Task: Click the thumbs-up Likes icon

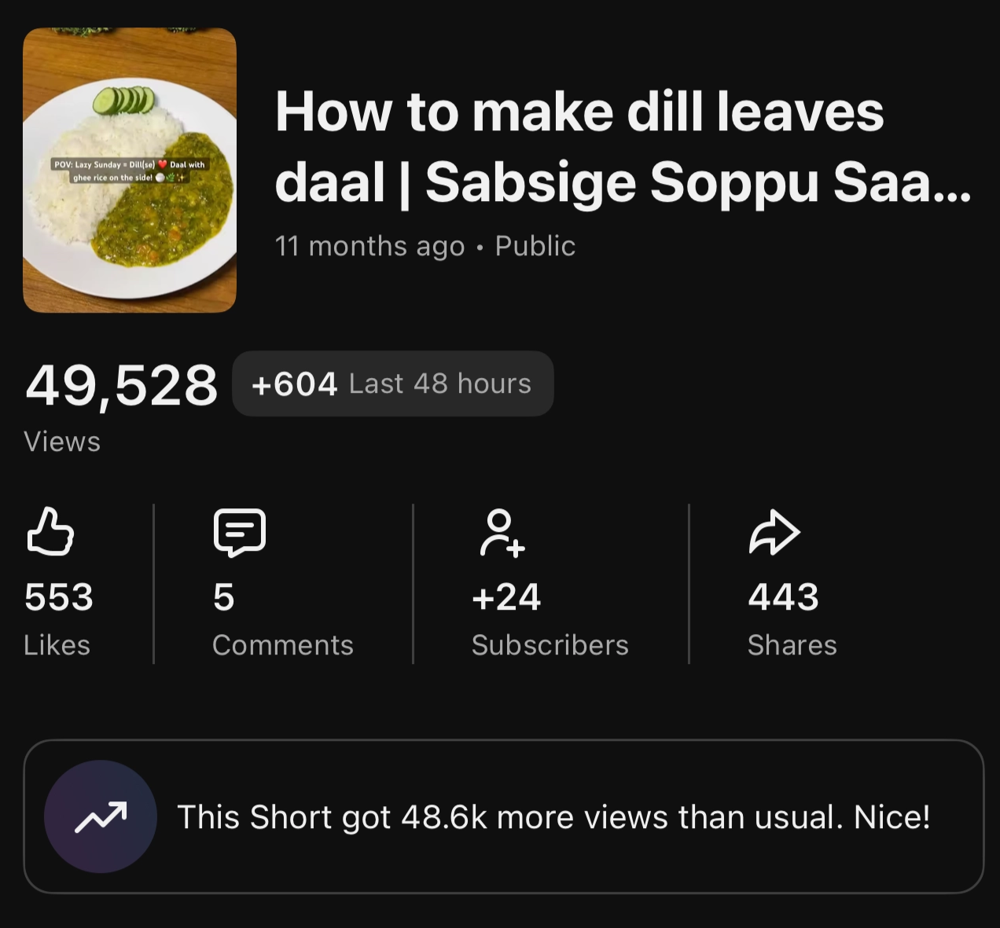Action: [x=50, y=533]
